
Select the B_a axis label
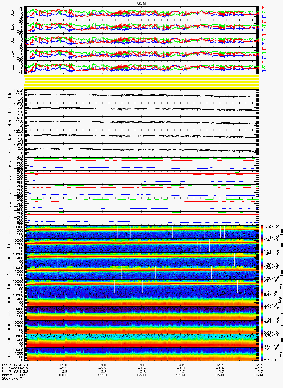pos(12,68)
